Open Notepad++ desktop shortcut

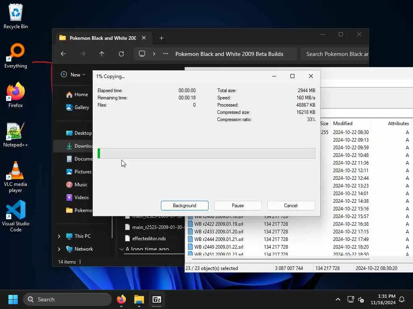coord(16,134)
